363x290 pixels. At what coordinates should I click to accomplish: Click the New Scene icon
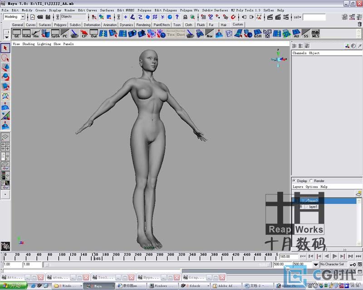click(x=33, y=17)
